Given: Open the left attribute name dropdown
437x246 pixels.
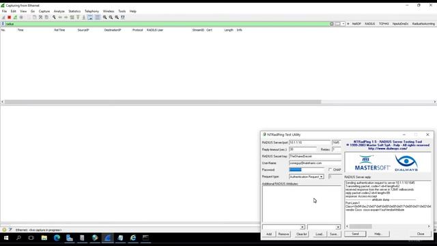Looking at the screenshot, I should (x=302, y=227).
